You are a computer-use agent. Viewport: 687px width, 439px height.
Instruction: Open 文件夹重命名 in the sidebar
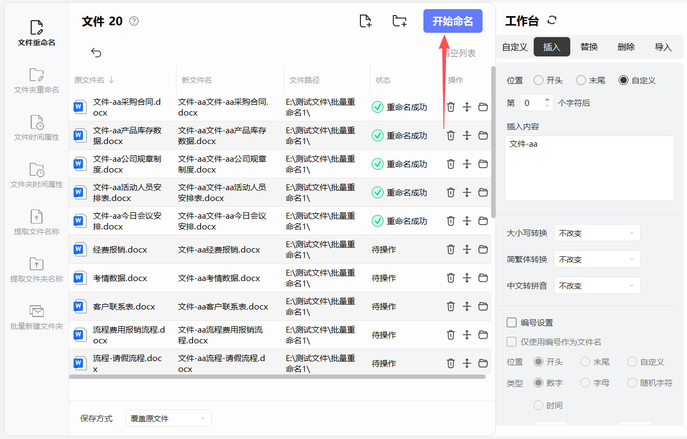37,81
